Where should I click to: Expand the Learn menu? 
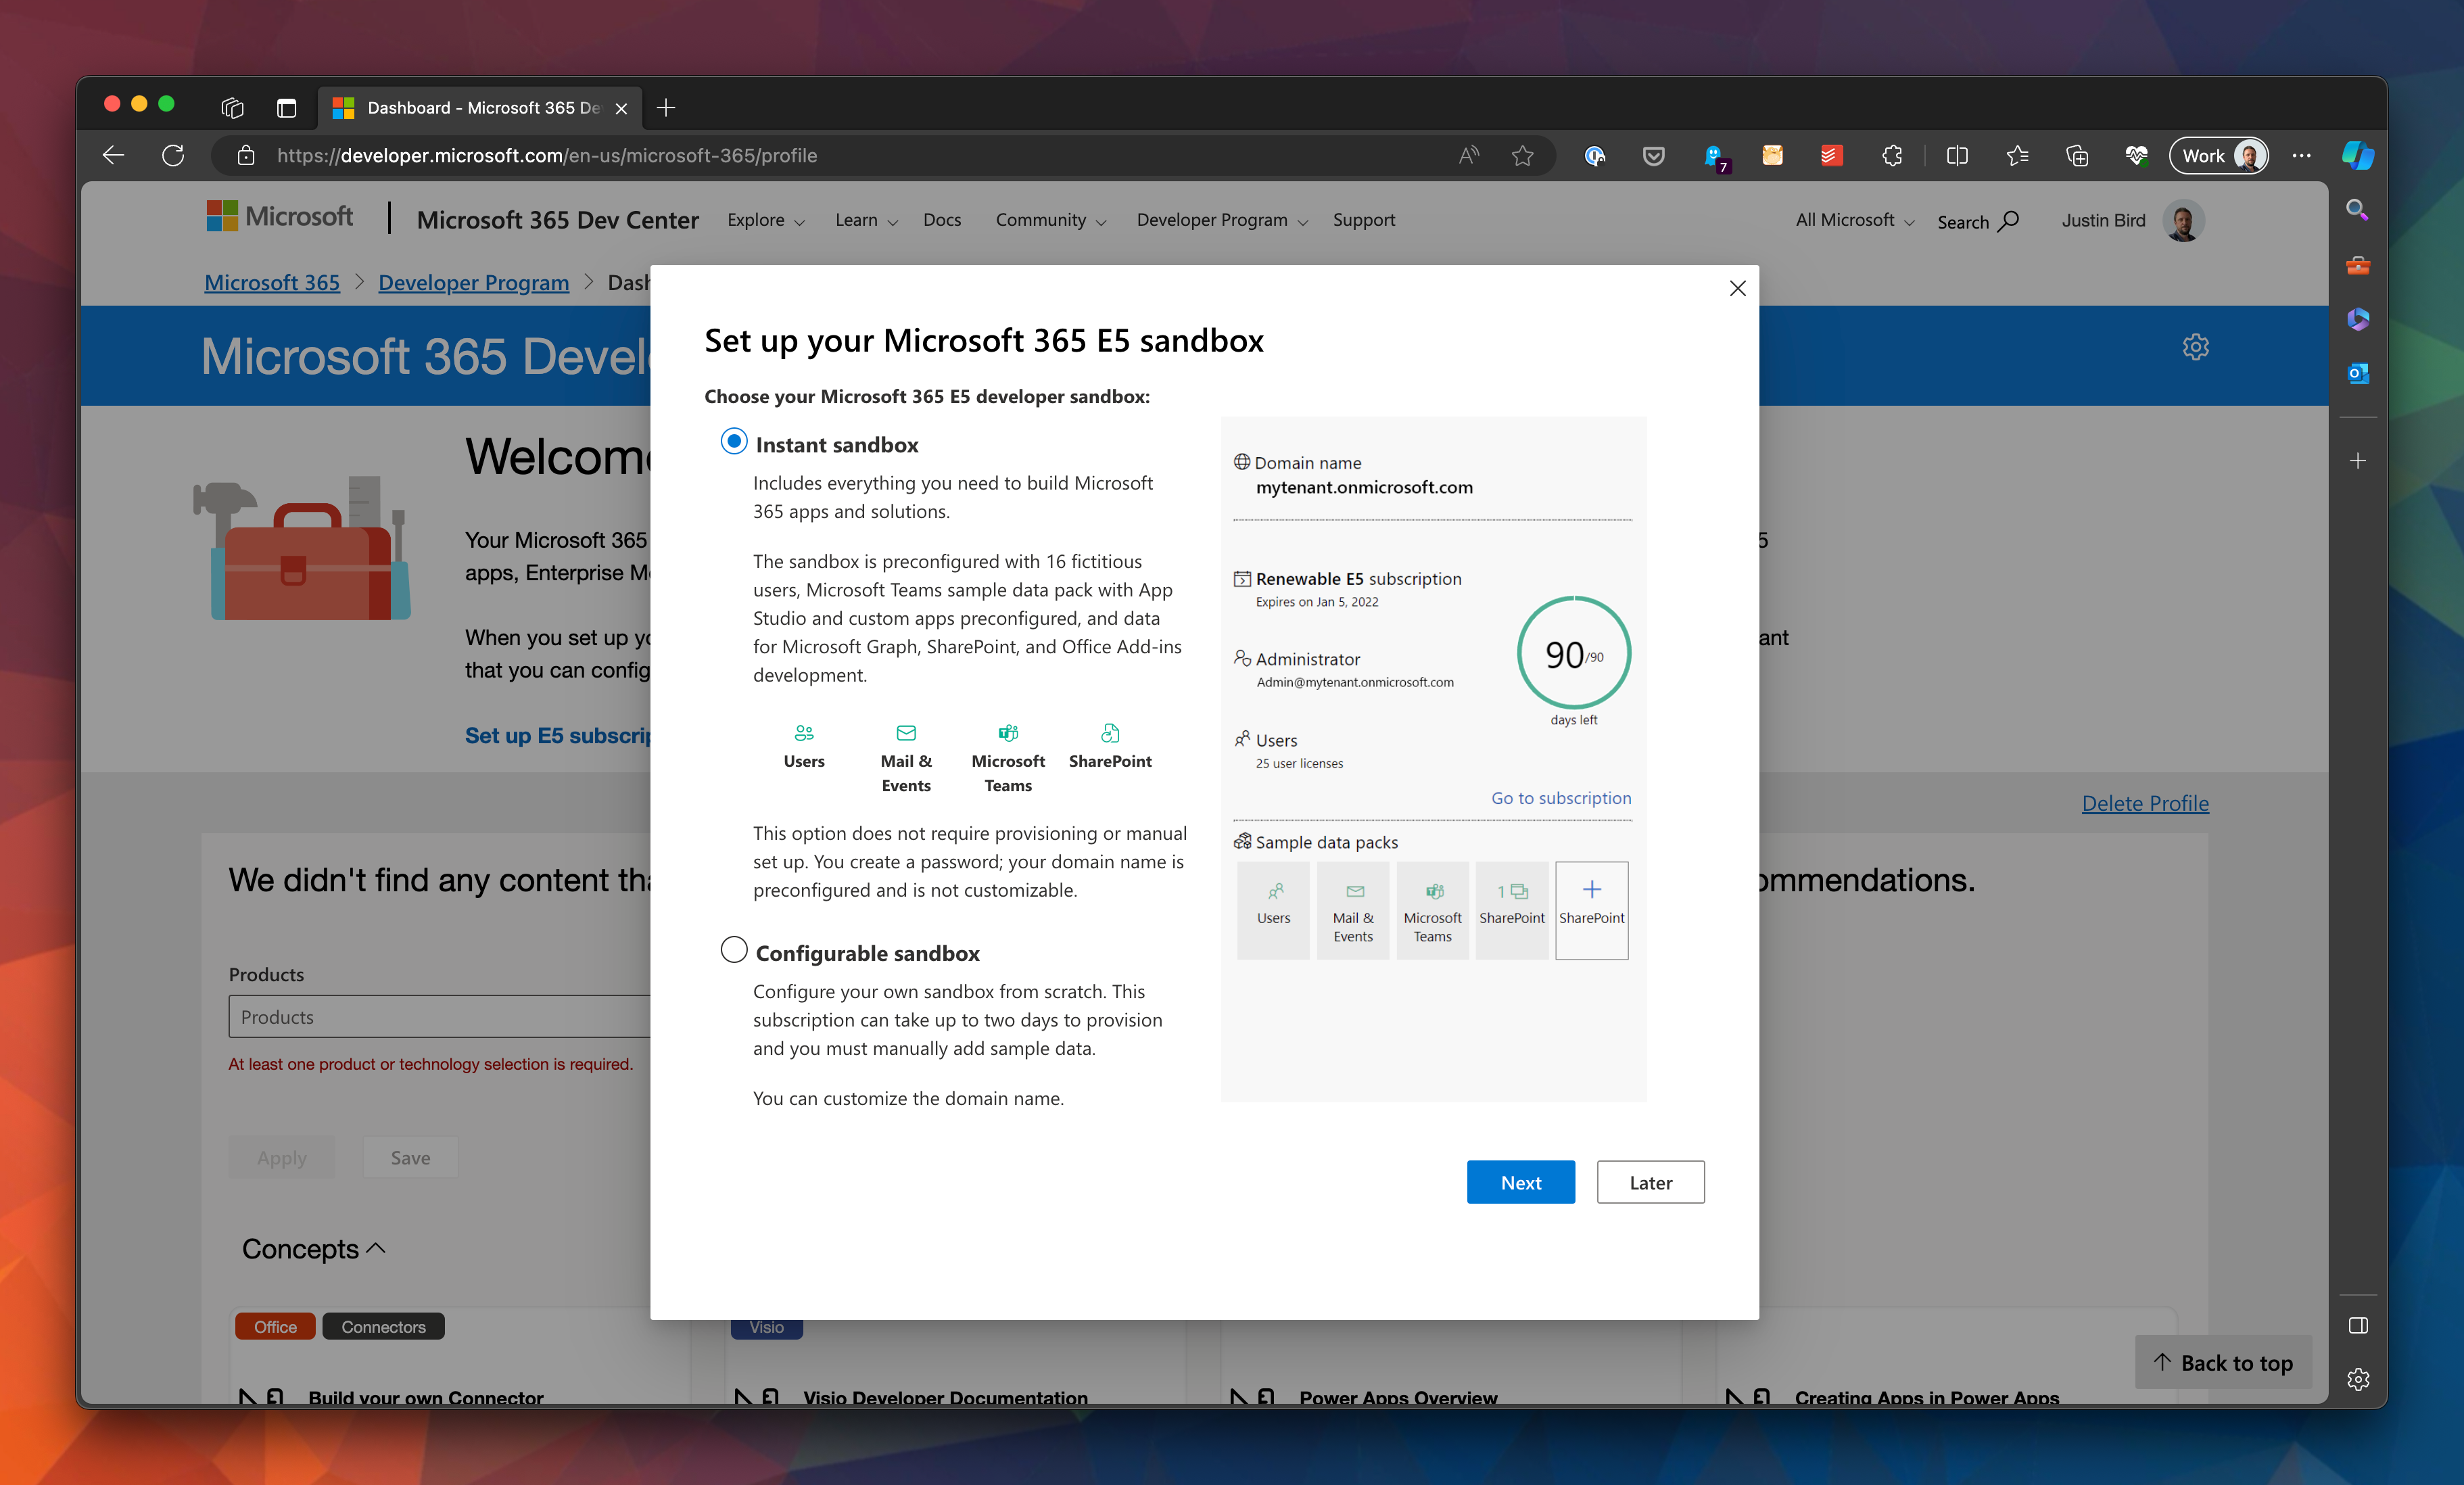(867, 220)
